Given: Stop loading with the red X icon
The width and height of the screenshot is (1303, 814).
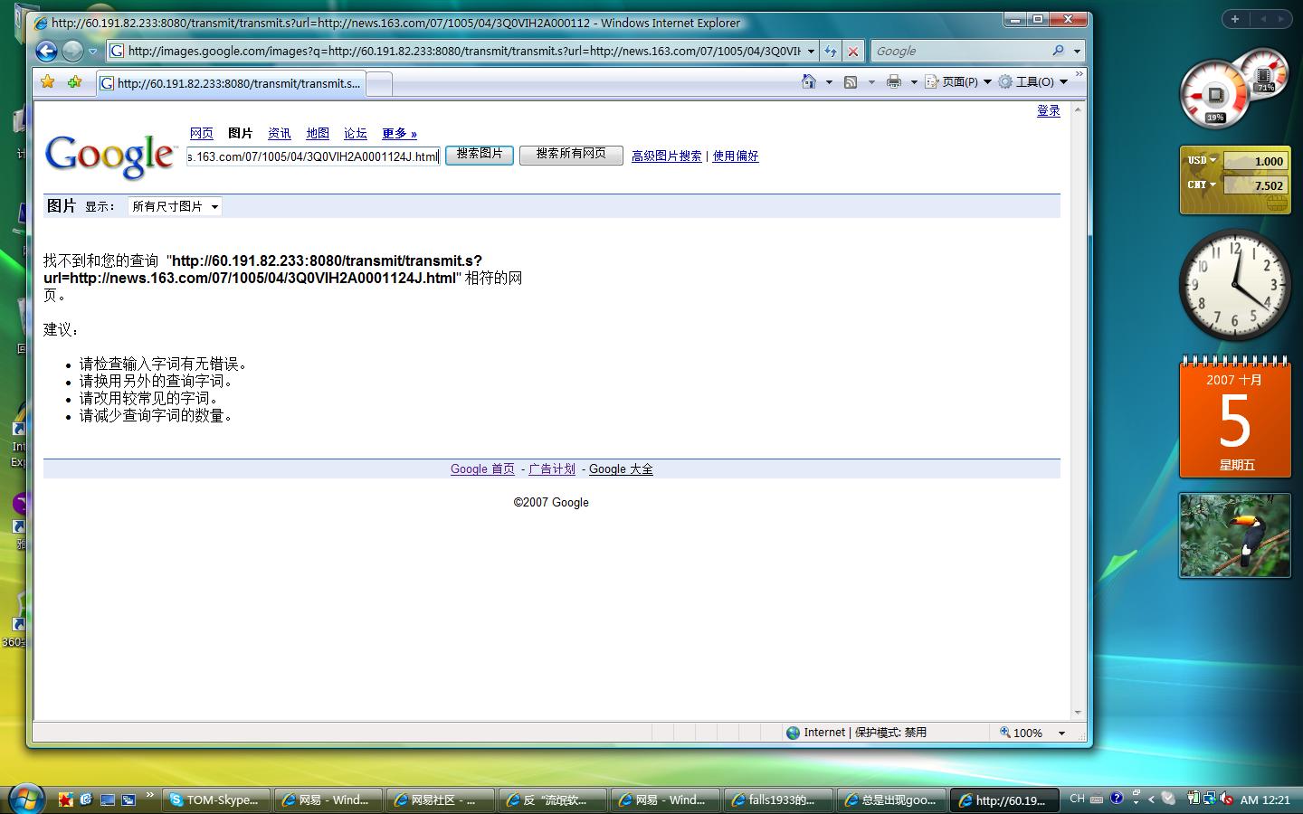Looking at the screenshot, I should [x=852, y=52].
